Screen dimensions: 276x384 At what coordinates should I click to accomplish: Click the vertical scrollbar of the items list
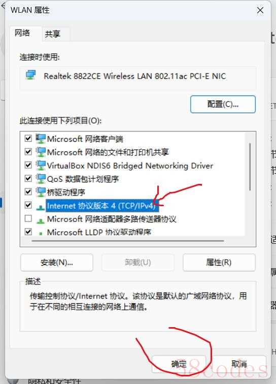(250, 167)
